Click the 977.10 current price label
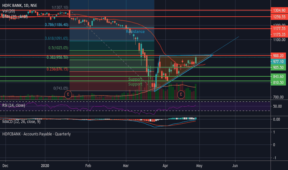This screenshot has width=288, height=170. coord(278,62)
